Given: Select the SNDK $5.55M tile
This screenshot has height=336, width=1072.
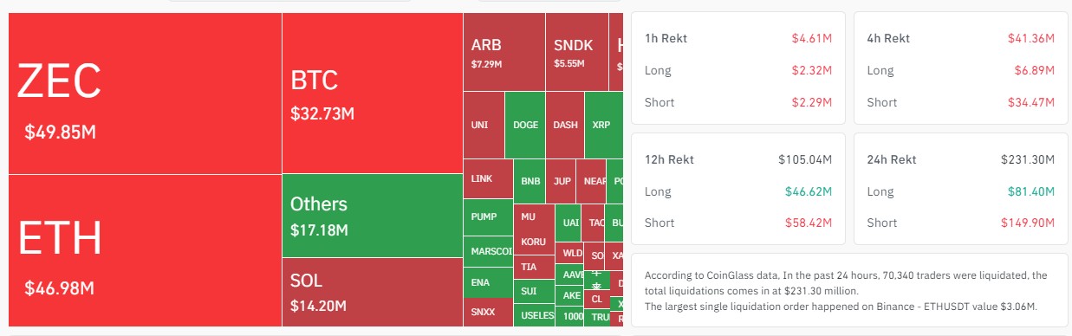Looking at the screenshot, I should [576, 52].
